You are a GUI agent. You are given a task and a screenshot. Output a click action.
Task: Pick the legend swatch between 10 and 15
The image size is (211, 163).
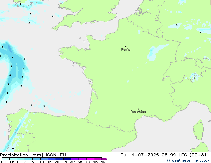tap(44, 159)
